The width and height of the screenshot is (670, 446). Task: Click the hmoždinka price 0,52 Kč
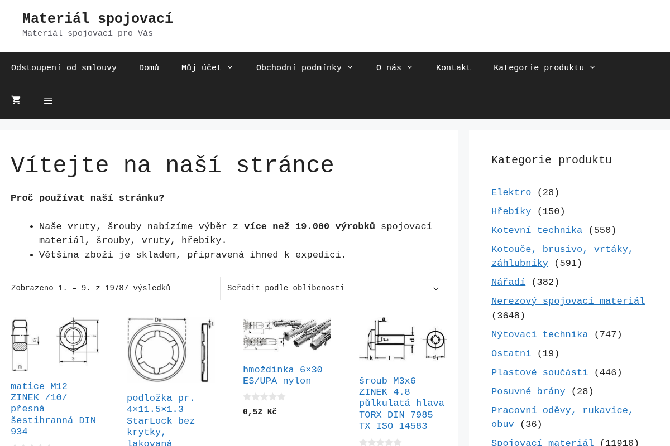click(260, 412)
